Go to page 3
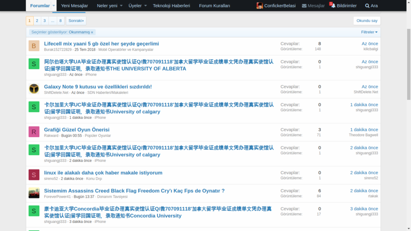The width and height of the screenshot is (411, 231). (45, 21)
